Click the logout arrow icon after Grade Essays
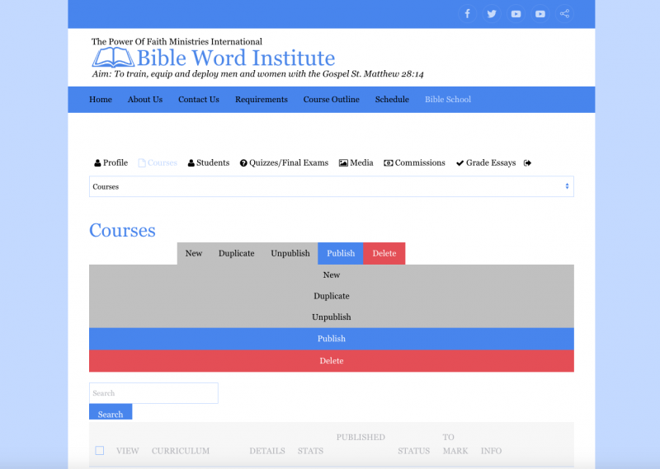 click(527, 162)
